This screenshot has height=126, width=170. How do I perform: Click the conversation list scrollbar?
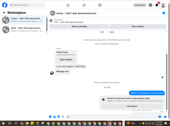coord(47,25)
